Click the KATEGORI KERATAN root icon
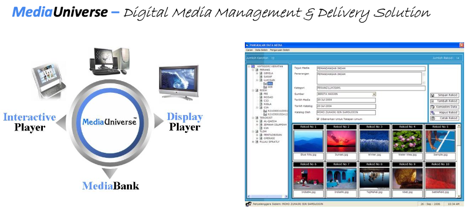 click(x=253, y=67)
